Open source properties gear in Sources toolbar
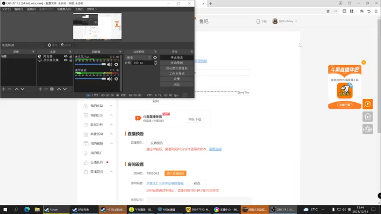Screen dimensions: 381x214 (52, 89)
